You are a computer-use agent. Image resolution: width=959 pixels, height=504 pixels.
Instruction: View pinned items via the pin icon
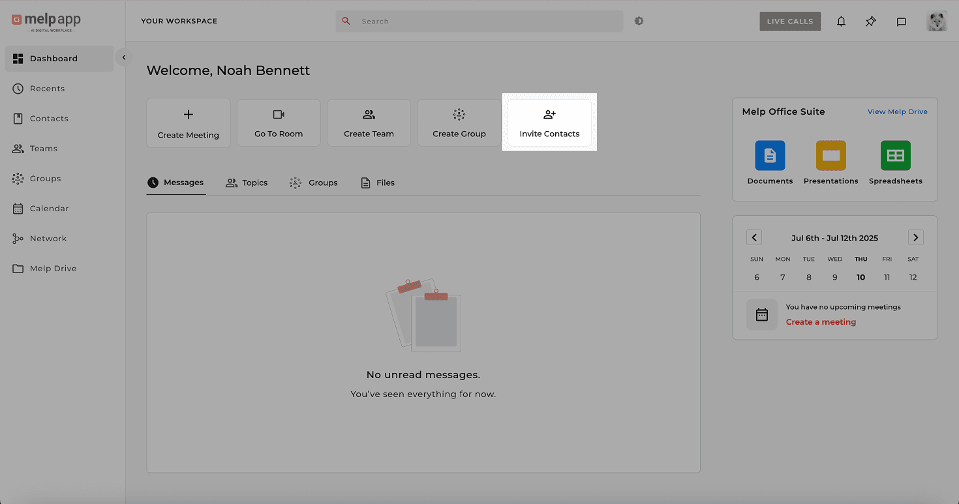click(x=870, y=21)
